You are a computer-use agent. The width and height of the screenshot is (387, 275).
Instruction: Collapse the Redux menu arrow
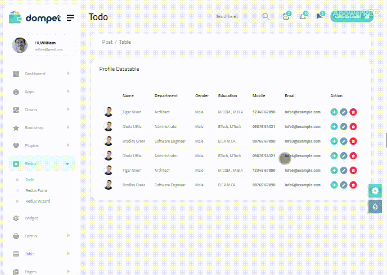pyautogui.click(x=67, y=164)
